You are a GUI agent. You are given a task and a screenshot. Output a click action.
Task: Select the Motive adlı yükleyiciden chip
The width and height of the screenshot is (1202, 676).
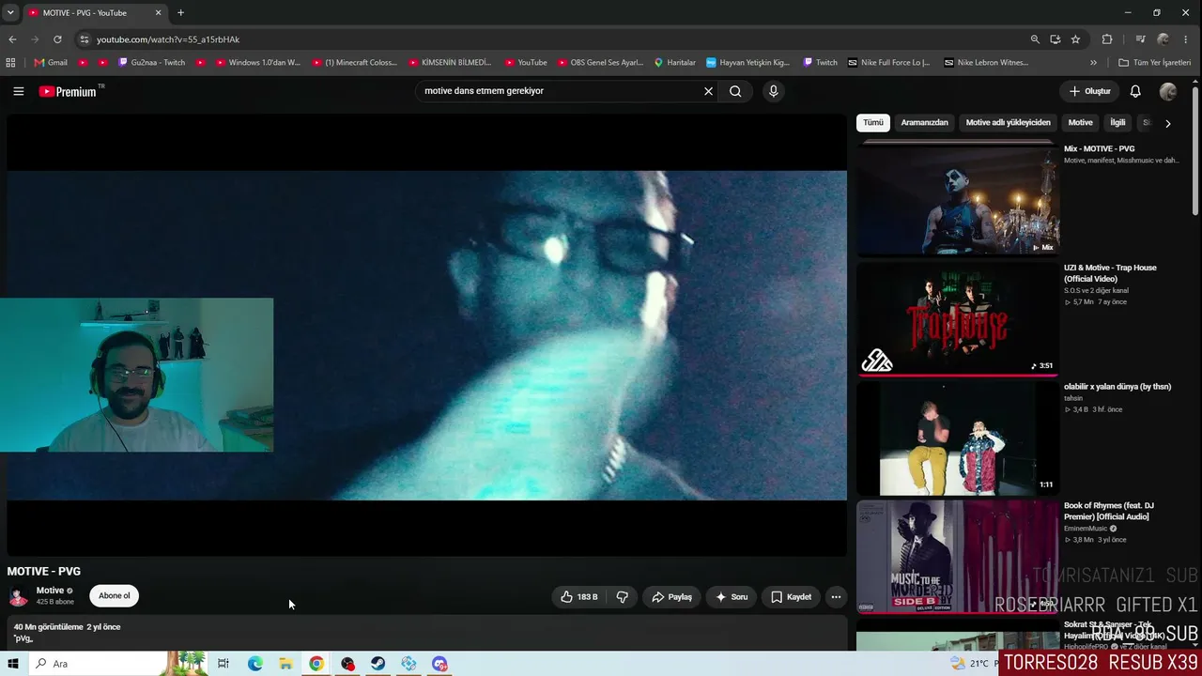pyautogui.click(x=1009, y=123)
